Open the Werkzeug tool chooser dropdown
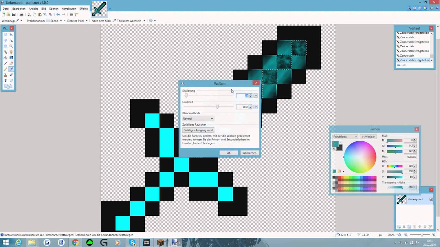The width and height of the screenshot is (440, 247). pos(19,21)
